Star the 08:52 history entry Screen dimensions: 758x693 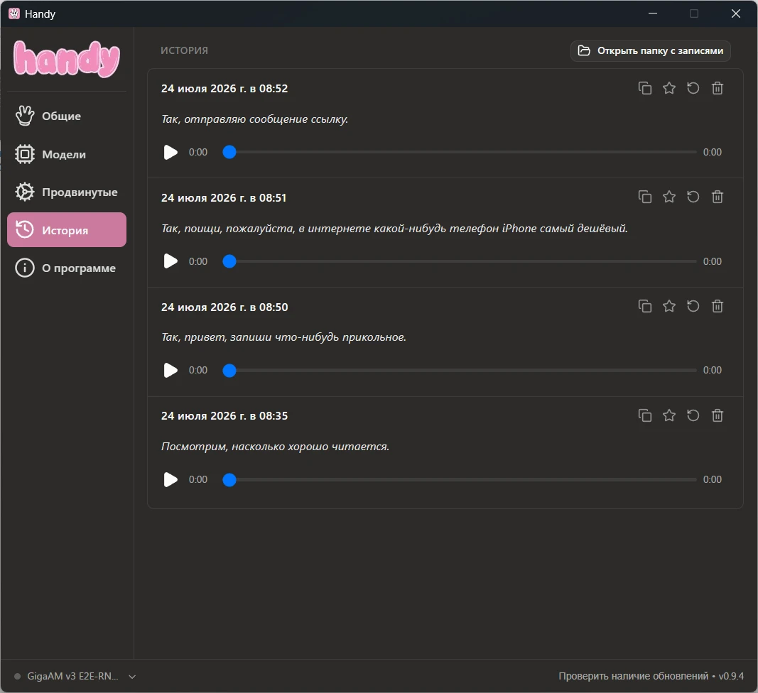[x=669, y=88]
